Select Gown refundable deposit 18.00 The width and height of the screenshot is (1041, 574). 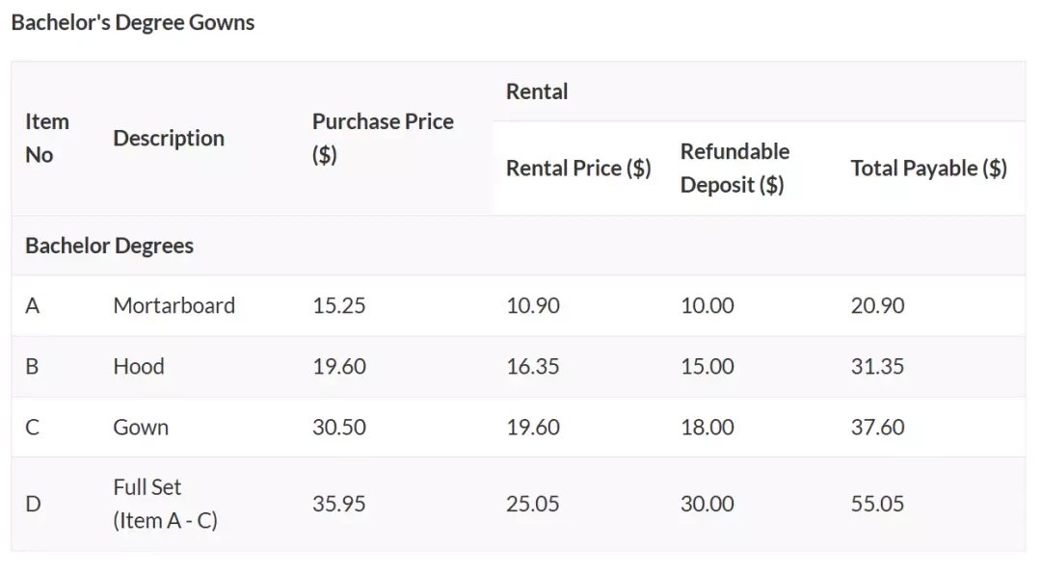point(707,427)
